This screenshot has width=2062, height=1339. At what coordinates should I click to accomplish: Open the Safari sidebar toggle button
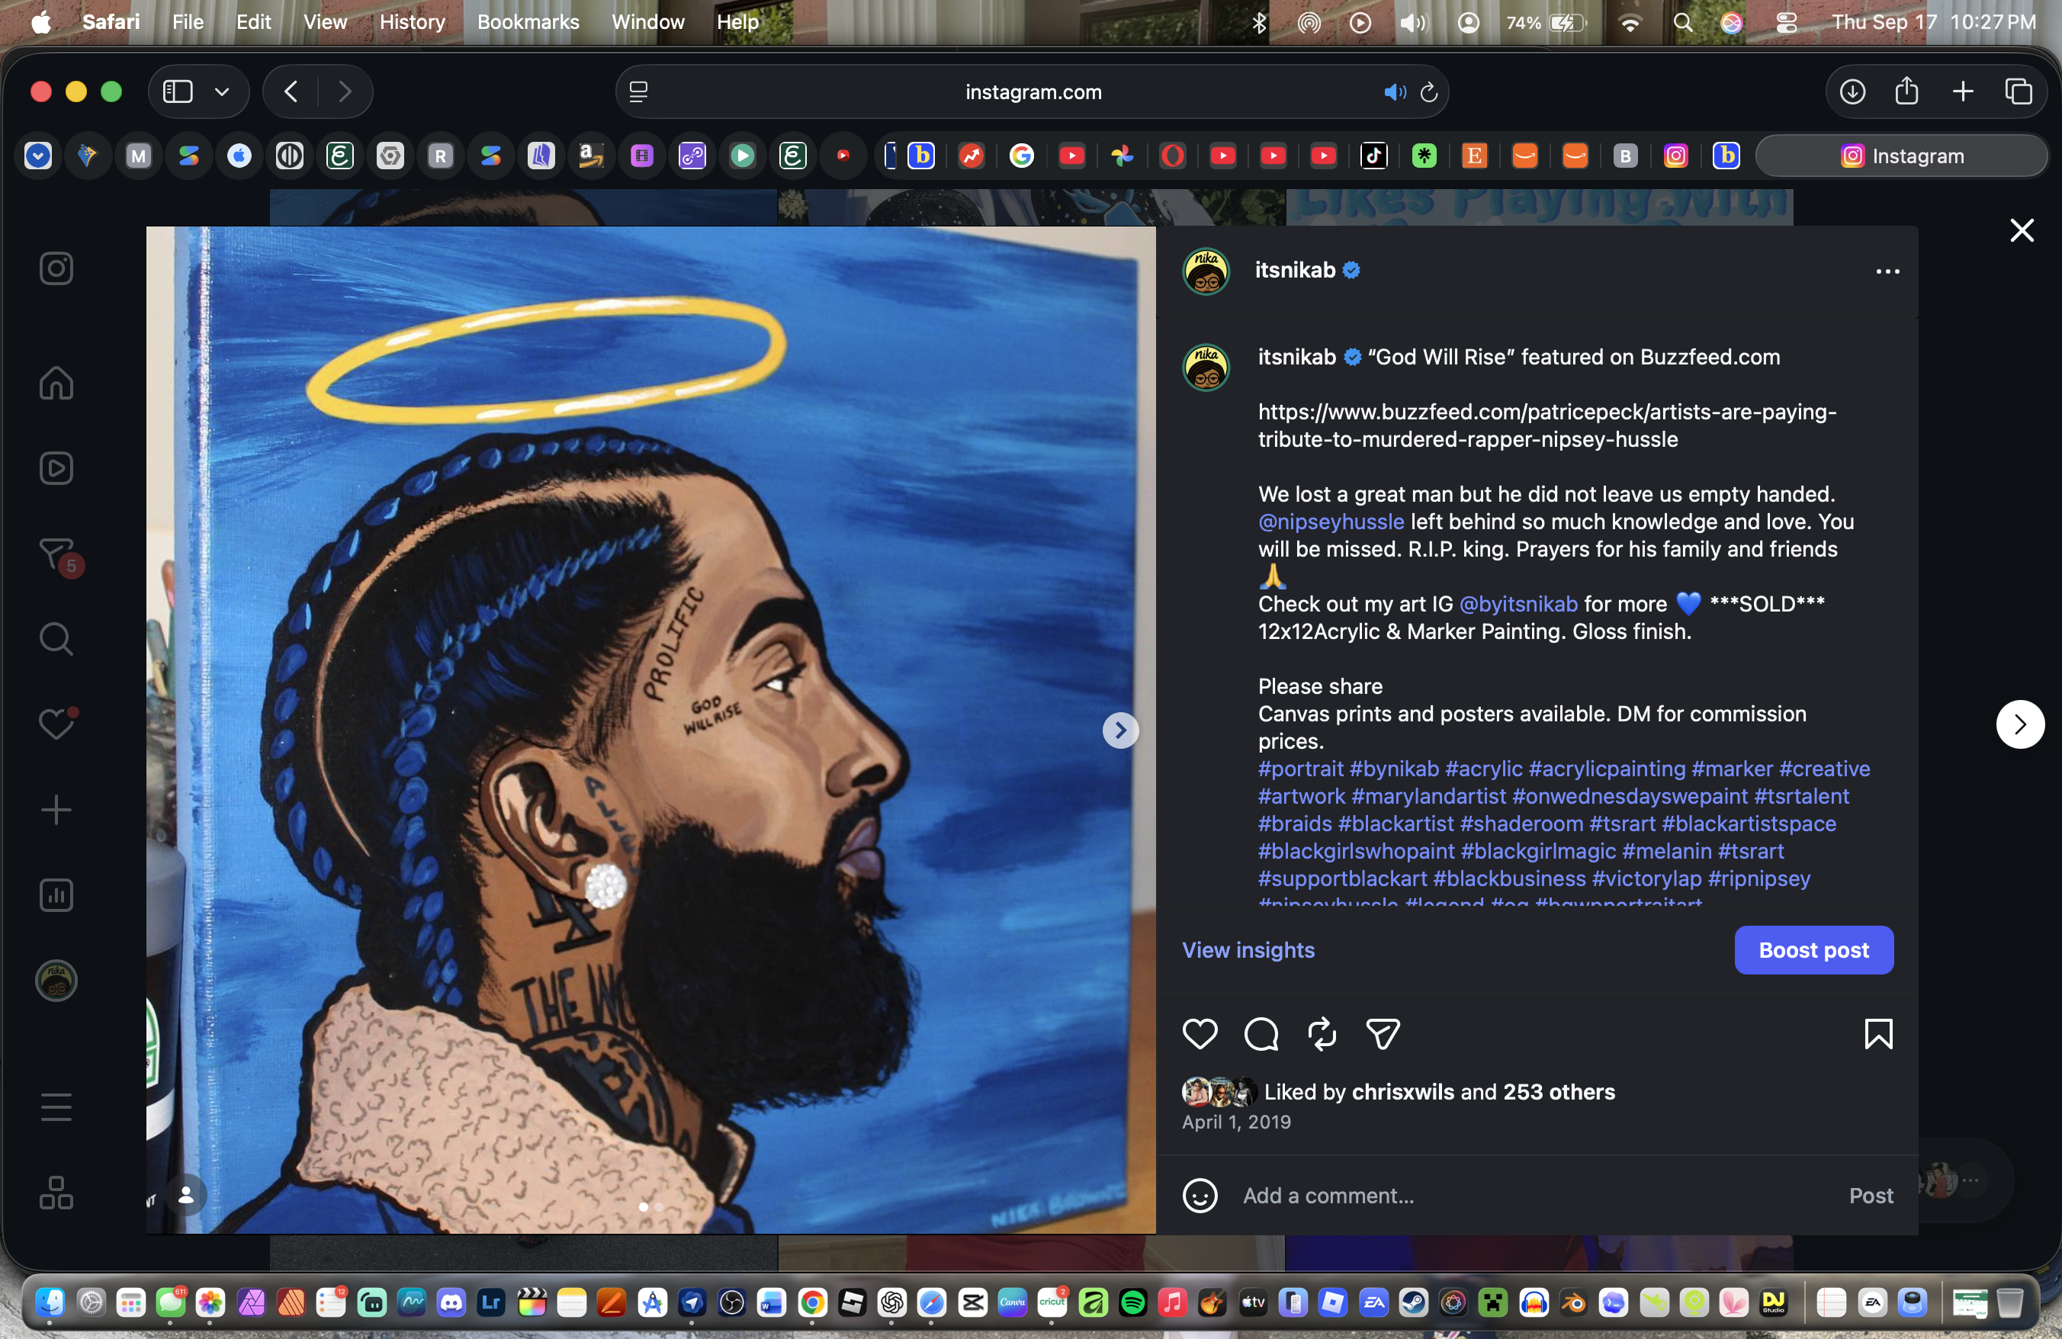(x=178, y=92)
